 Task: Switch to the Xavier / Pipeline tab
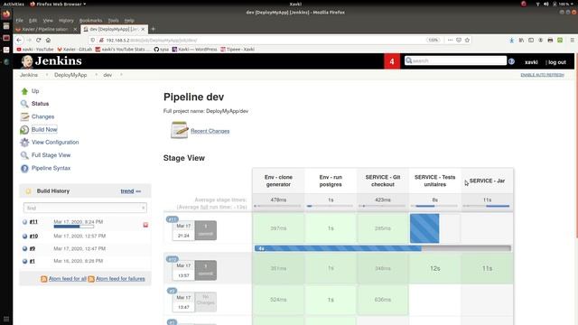[46, 29]
